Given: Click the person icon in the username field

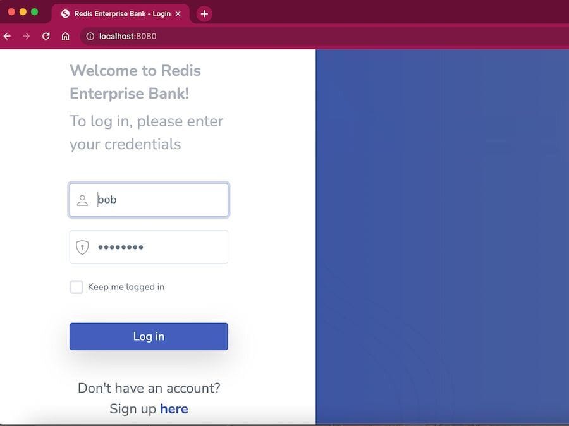Looking at the screenshot, I should pos(82,200).
